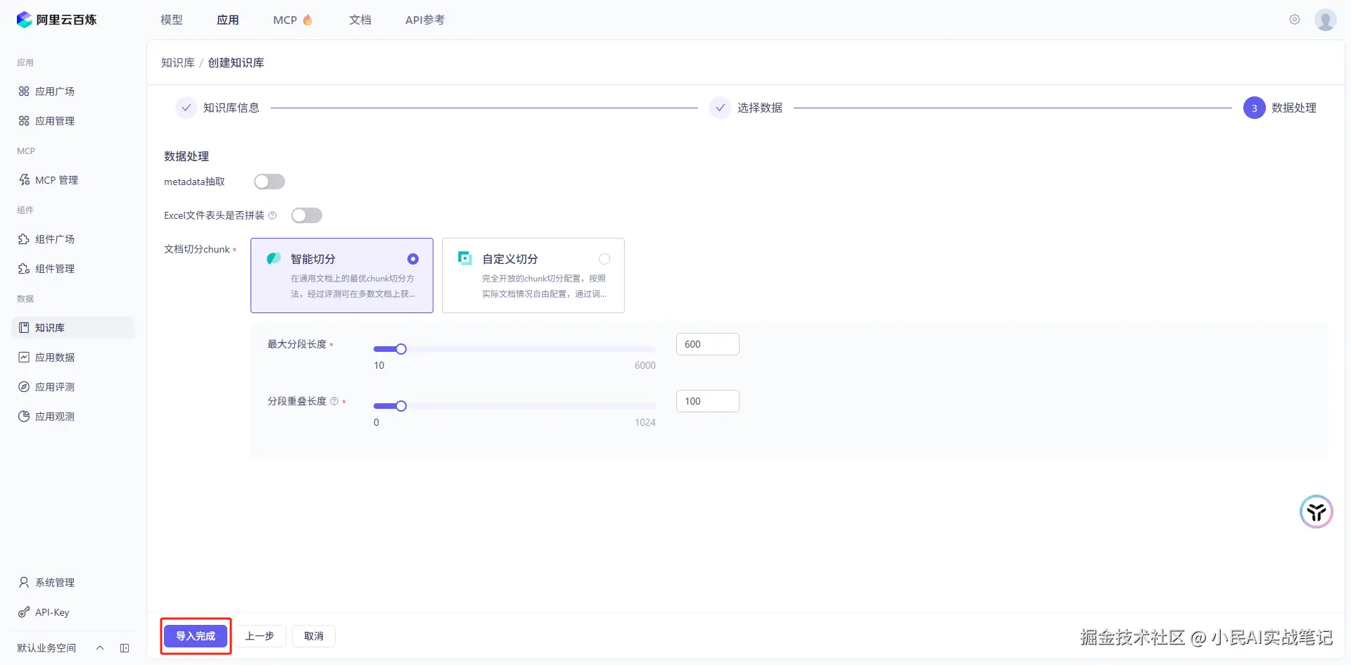The height and width of the screenshot is (665, 1351).
Task: Click the 组件广场 label in the sidebar
Action: 55,239
